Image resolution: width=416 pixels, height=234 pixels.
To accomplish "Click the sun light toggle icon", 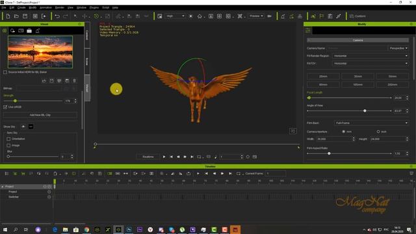I will point(190,16).
